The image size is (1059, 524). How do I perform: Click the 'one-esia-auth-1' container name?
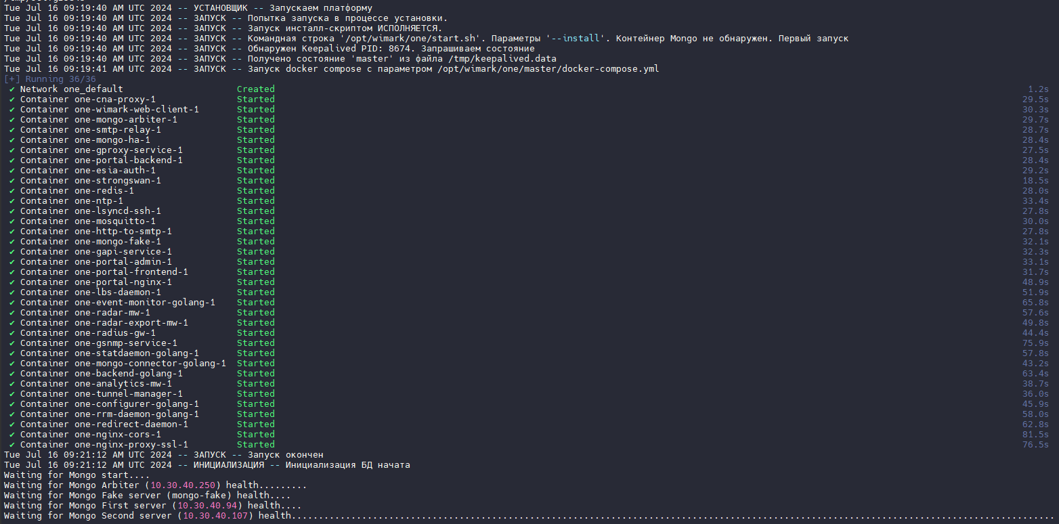click(x=115, y=171)
